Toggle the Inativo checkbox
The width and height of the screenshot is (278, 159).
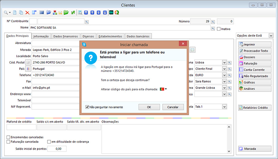click(219, 29)
